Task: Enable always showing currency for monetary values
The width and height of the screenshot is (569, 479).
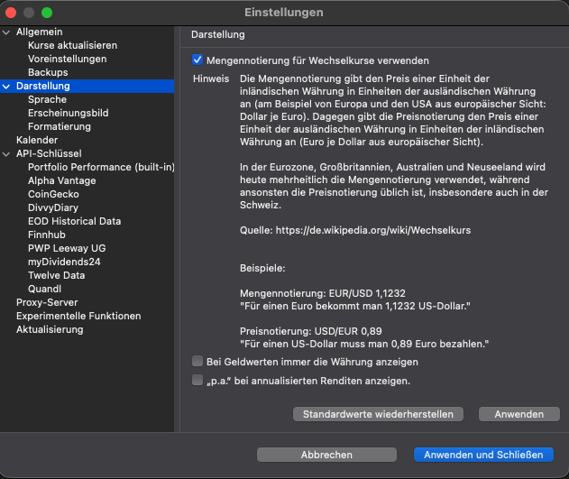Action: (x=197, y=362)
